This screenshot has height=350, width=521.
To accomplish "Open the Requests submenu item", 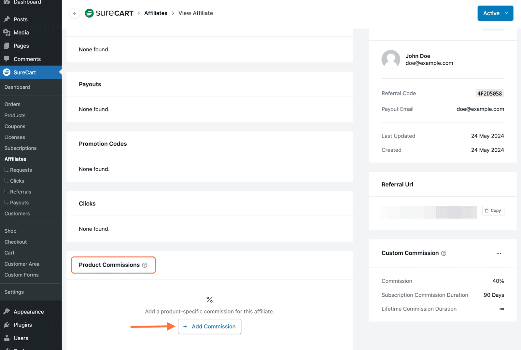I will tap(21, 170).
